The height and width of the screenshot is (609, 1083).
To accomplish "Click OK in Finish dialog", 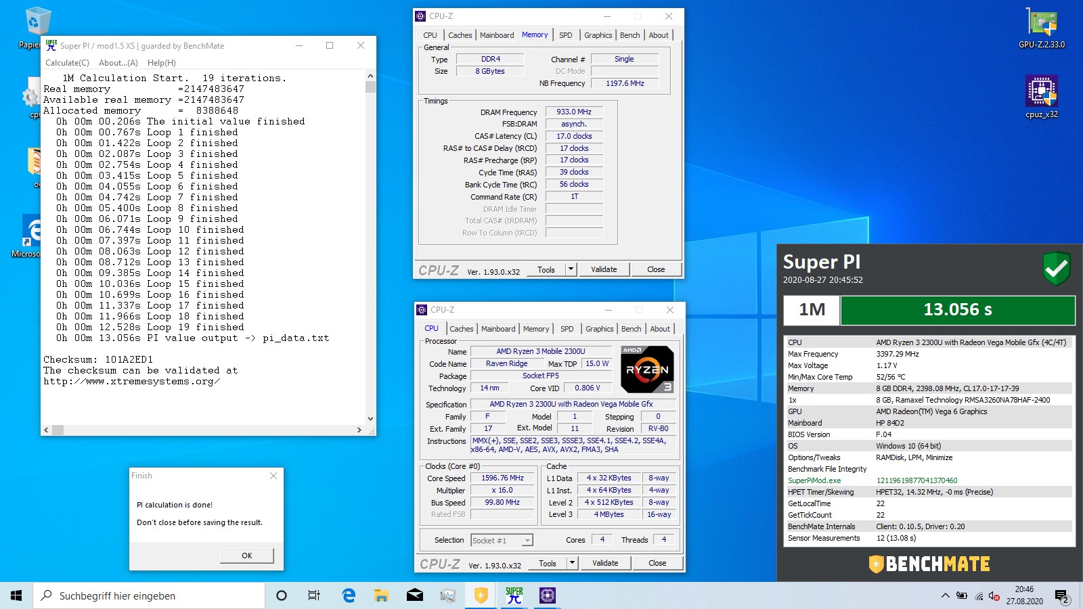I will click(246, 556).
